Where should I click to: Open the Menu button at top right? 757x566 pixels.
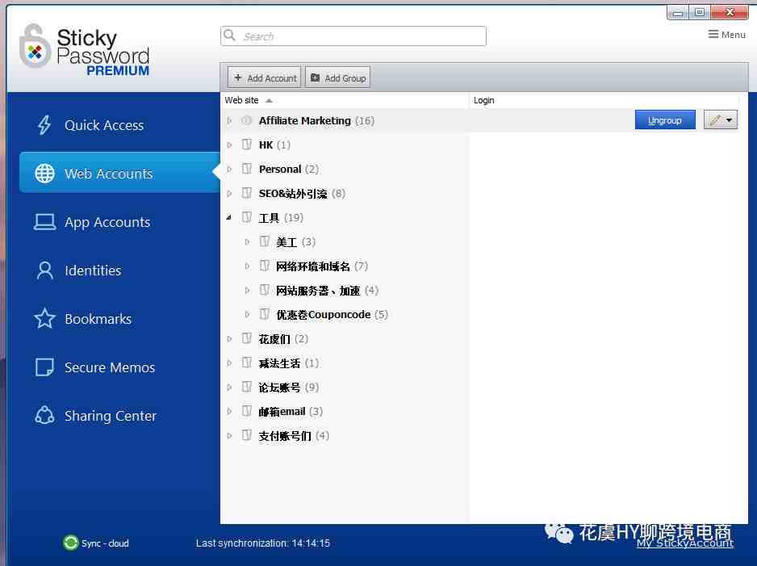(726, 34)
